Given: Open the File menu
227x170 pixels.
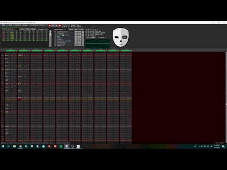Looking at the screenshot, I should pyautogui.click(x=3, y=25).
